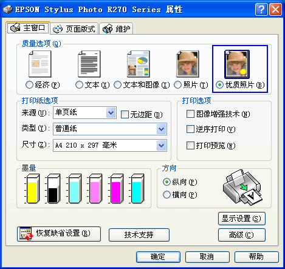Close the printer properties dialog

tap(275, 10)
